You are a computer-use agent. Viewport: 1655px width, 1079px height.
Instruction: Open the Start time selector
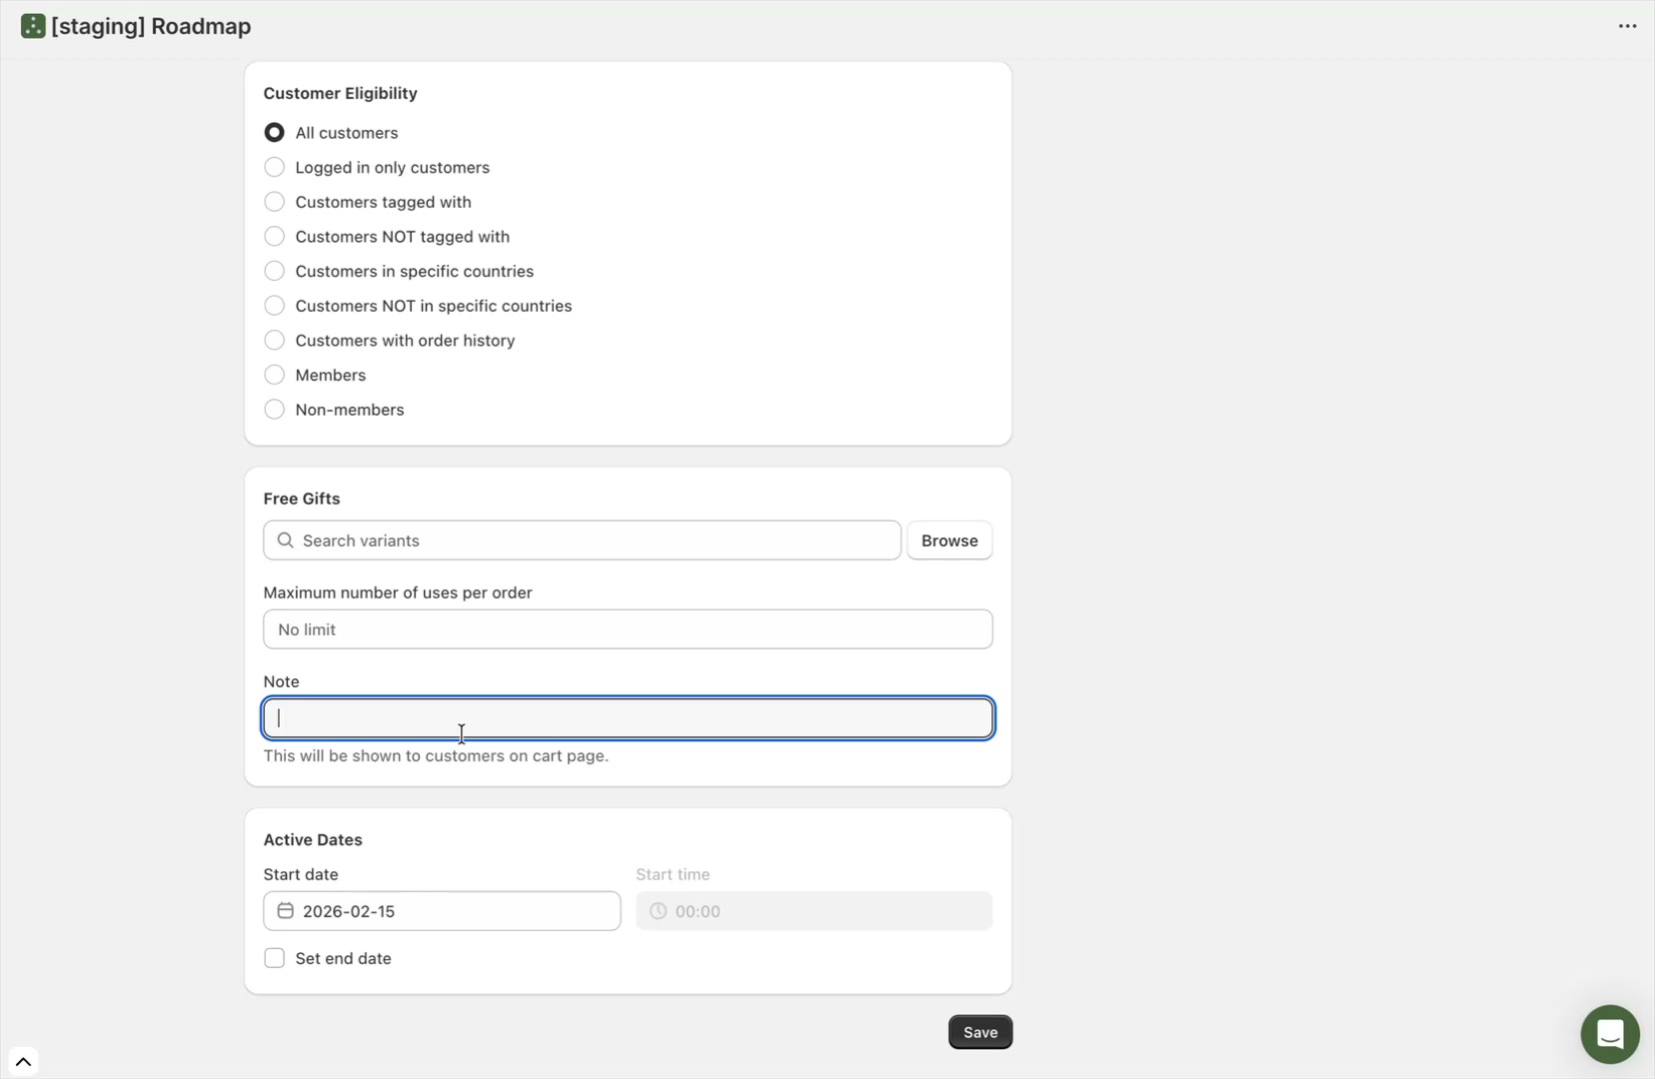812,910
